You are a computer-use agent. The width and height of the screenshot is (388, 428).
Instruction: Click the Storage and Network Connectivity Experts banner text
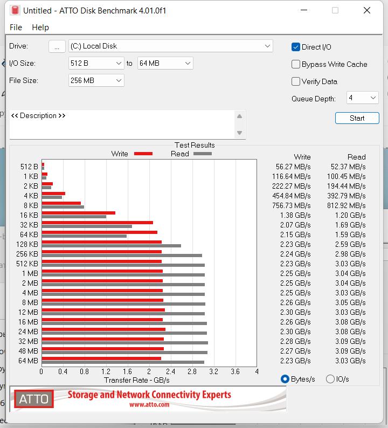[x=149, y=395]
